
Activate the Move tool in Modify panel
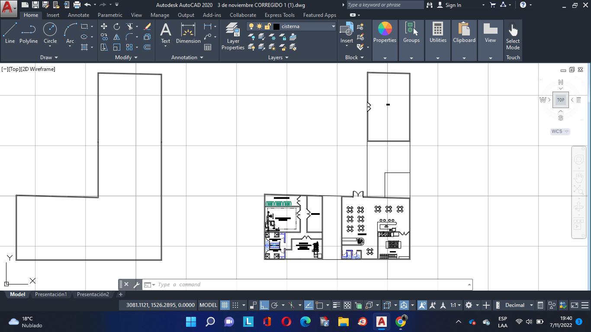tap(104, 26)
